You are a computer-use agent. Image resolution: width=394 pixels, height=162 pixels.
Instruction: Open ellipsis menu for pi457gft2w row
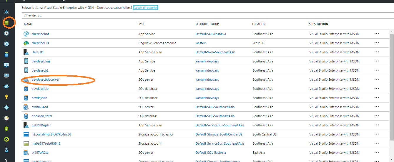tap(377, 153)
